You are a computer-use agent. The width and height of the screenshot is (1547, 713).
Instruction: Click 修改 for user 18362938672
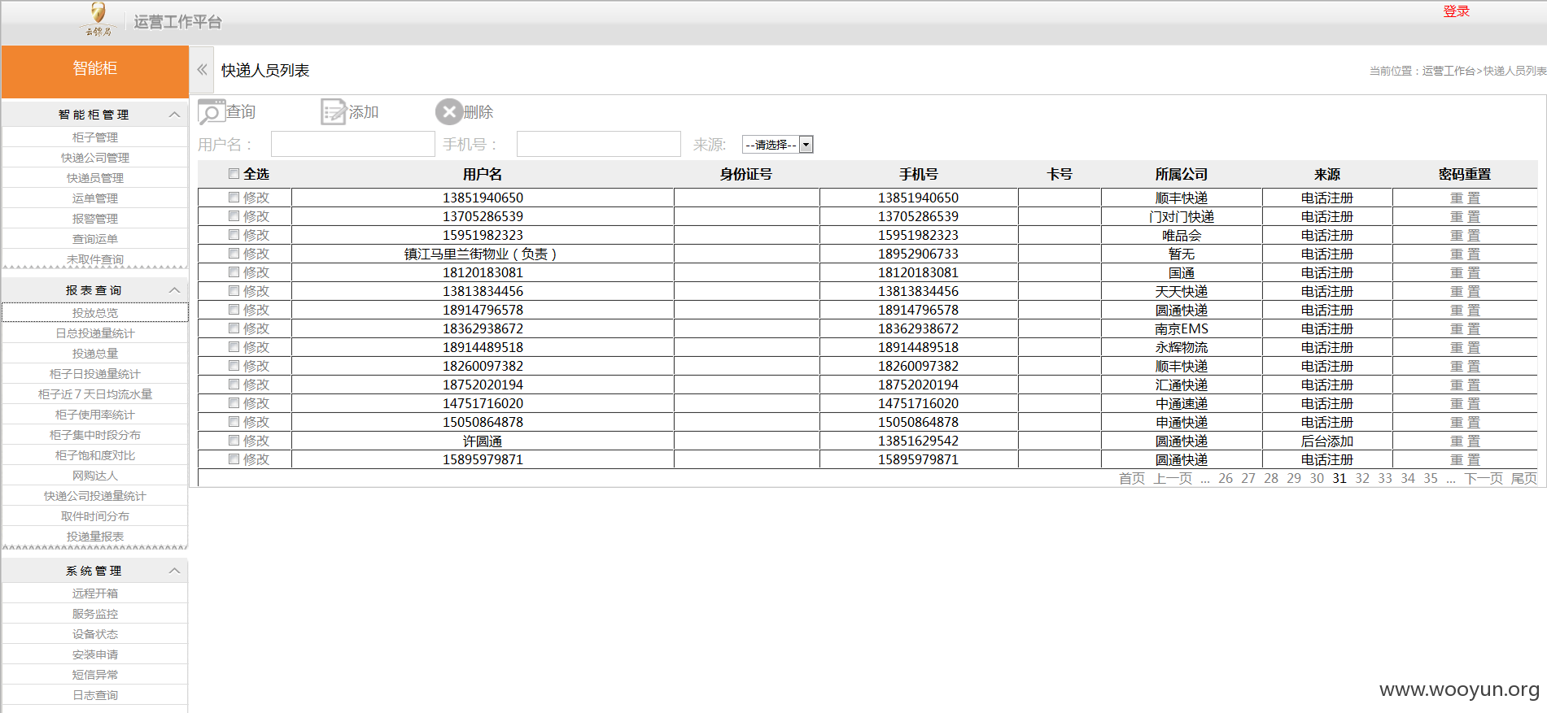(256, 328)
